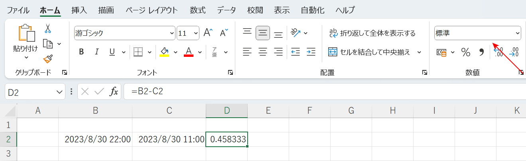The image size is (526, 161).
Task: Click the Insert Function fx icon
Action: (x=114, y=92)
